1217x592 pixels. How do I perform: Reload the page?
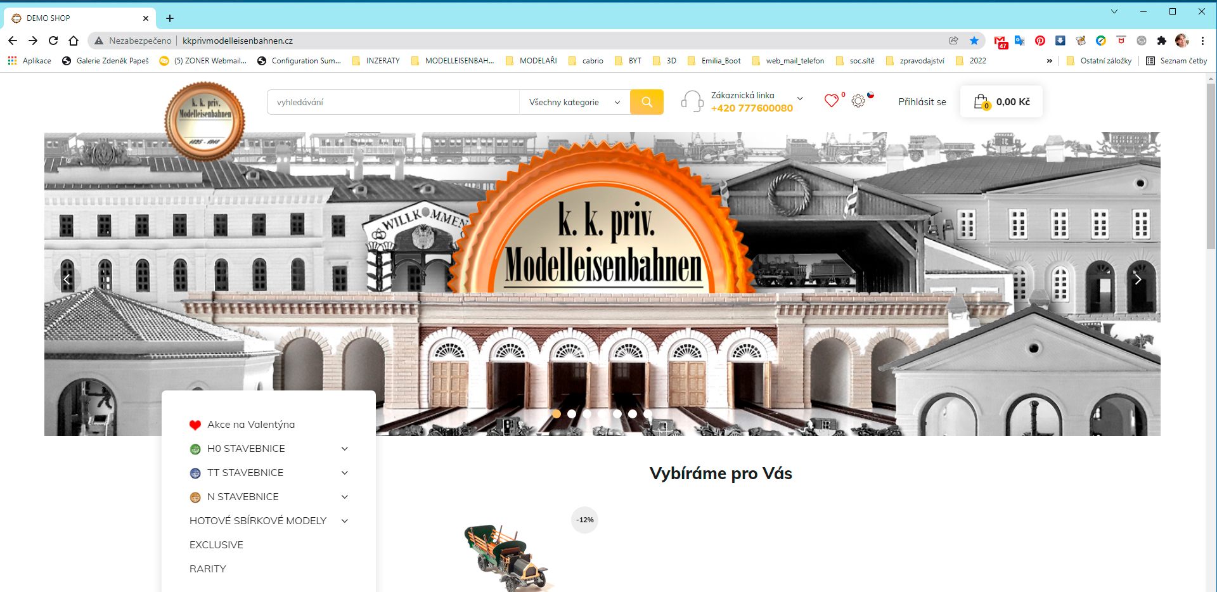pos(53,41)
